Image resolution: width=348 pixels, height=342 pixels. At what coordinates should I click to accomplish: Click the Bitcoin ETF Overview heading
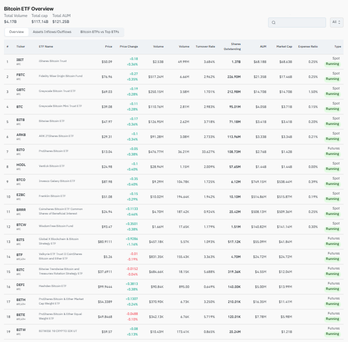coord(28,9)
